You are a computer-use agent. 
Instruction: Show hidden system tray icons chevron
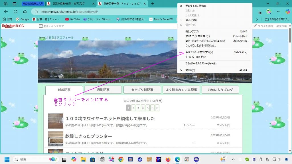pos(233,159)
